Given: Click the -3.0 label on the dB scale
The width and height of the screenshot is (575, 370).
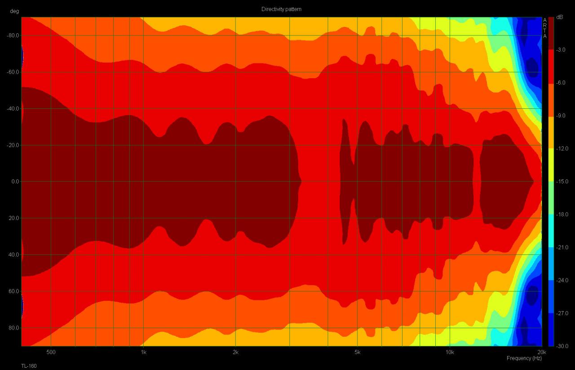Looking at the screenshot, I should [x=562, y=50].
